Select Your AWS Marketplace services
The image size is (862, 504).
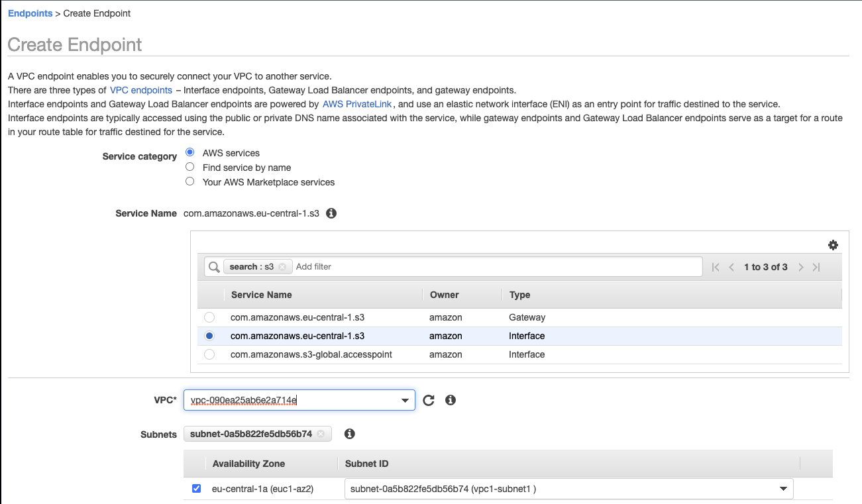189,181
